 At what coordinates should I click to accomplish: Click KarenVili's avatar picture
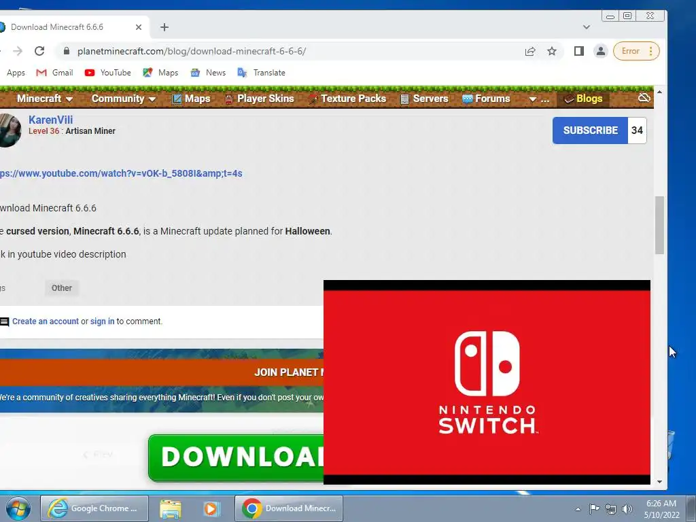(x=10, y=130)
